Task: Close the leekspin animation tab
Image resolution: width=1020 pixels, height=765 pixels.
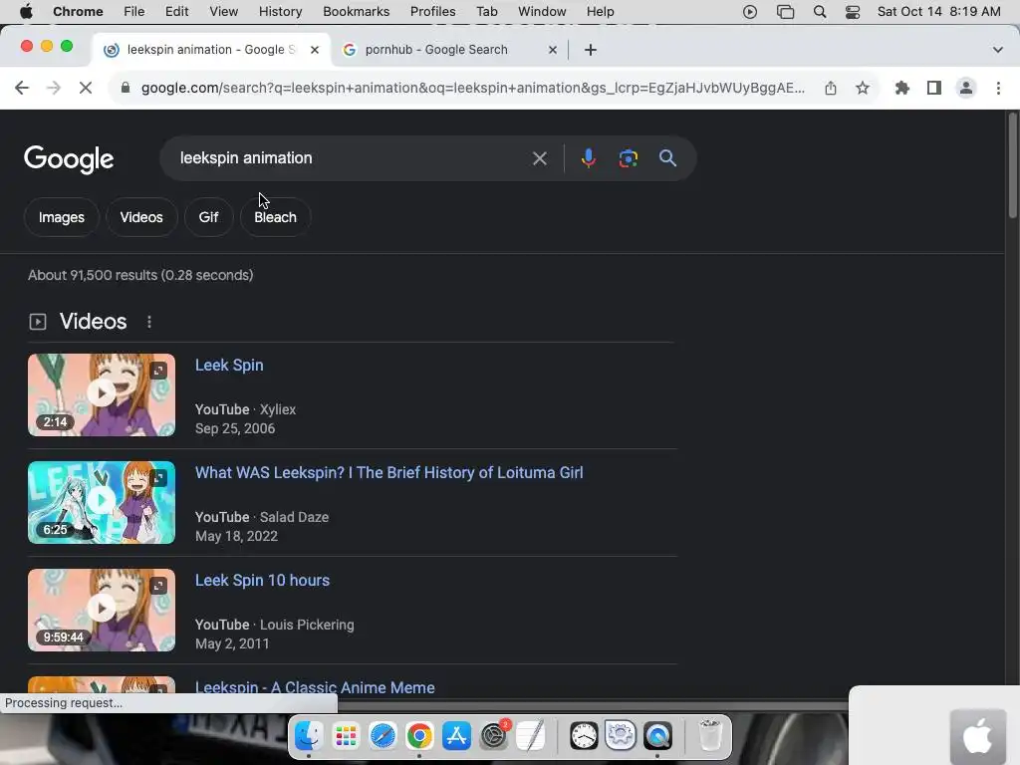Action: pos(315,50)
